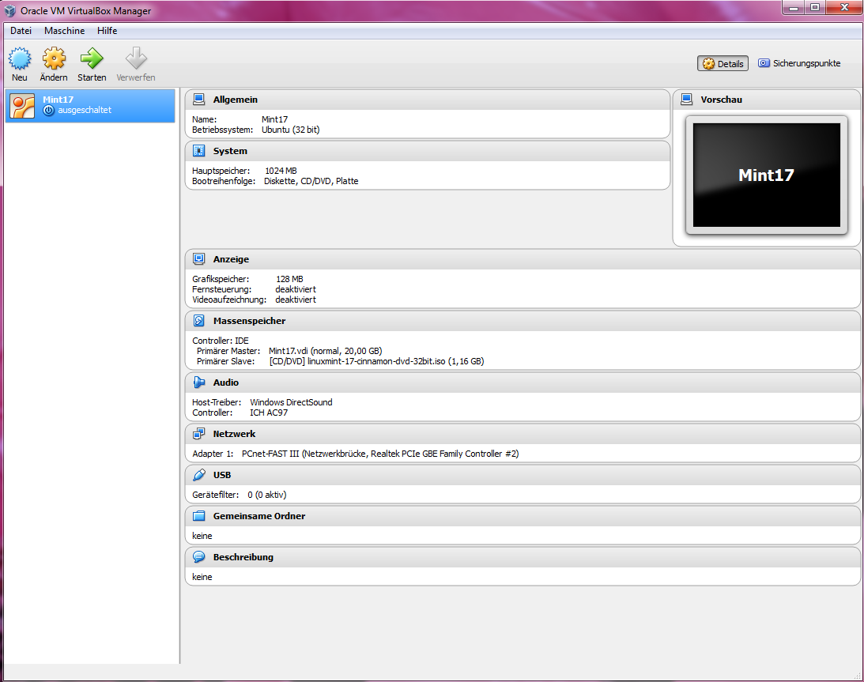Click the 128 MB Grafikspeicher value

tap(289, 279)
